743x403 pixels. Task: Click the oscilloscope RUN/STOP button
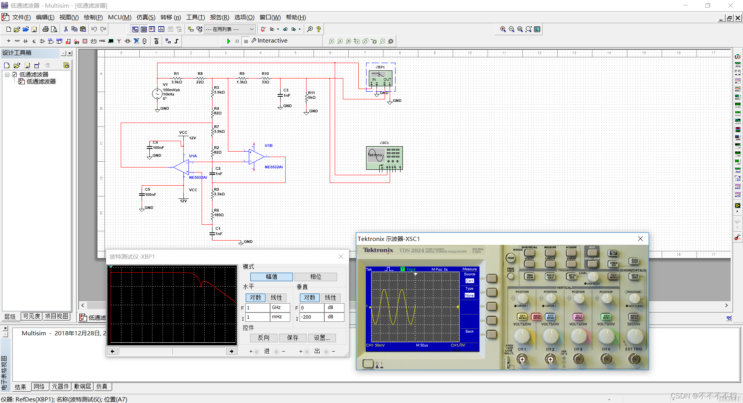635,261
